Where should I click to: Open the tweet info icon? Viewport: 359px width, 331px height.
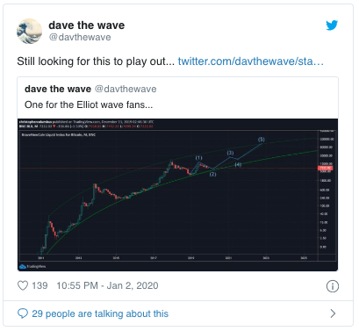[x=333, y=286]
